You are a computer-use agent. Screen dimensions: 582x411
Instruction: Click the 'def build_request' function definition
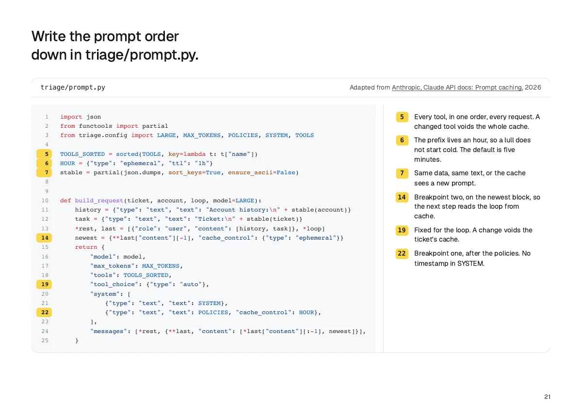point(161,200)
